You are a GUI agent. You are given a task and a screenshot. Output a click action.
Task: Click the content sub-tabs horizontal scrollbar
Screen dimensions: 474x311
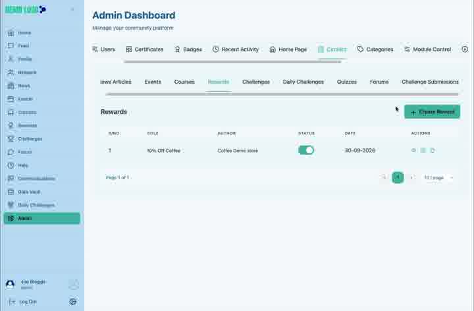pyautogui.click(x=282, y=94)
